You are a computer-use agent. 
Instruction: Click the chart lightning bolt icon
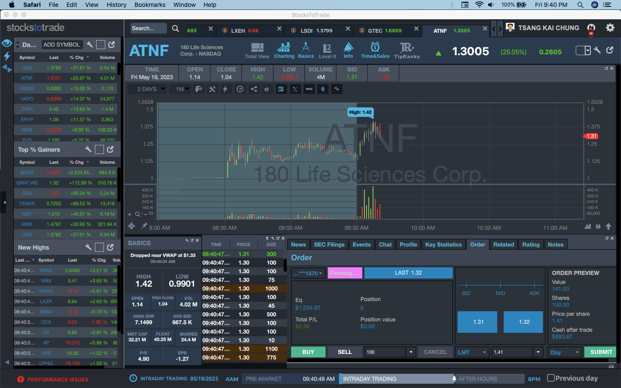(x=225, y=89)
